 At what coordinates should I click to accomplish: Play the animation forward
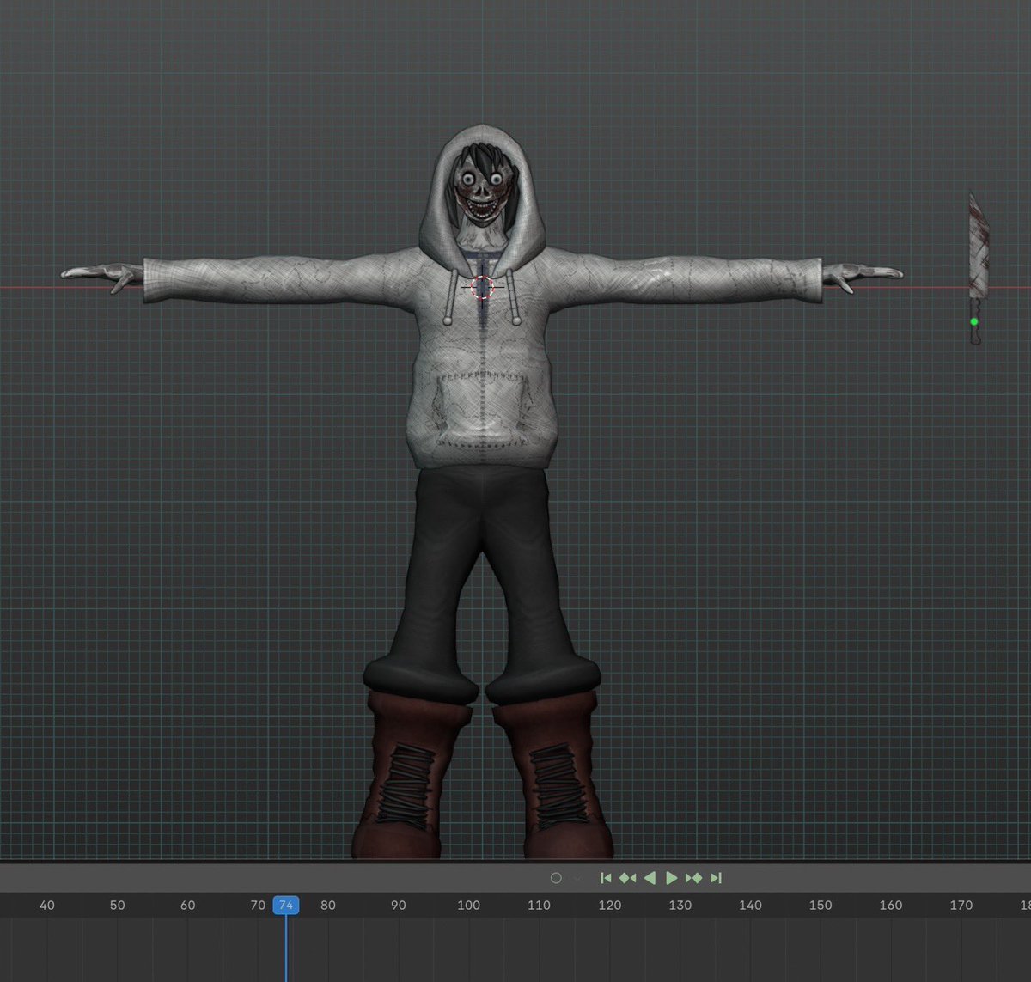click(672, 878)
